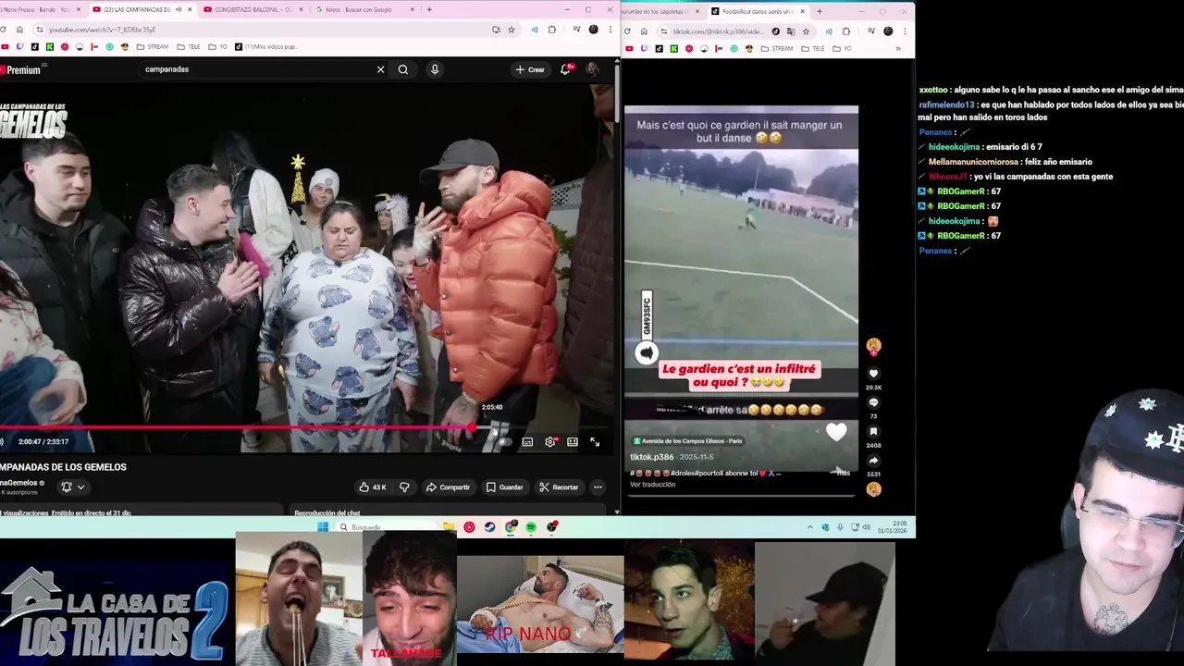Toggle subtitles in the YouTube player
This screenshot has width=1184, height=666.
(x=527, y=442)
